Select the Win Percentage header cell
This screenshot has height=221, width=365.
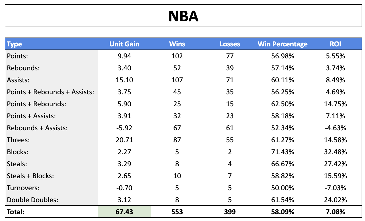pyautogui.click(x=282, y=44)
